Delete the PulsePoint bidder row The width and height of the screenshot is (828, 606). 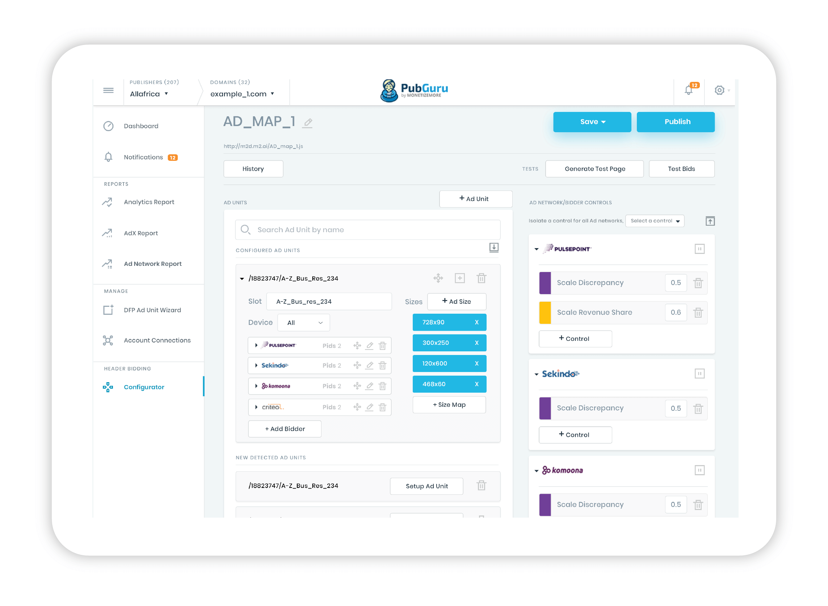(382, 346)
